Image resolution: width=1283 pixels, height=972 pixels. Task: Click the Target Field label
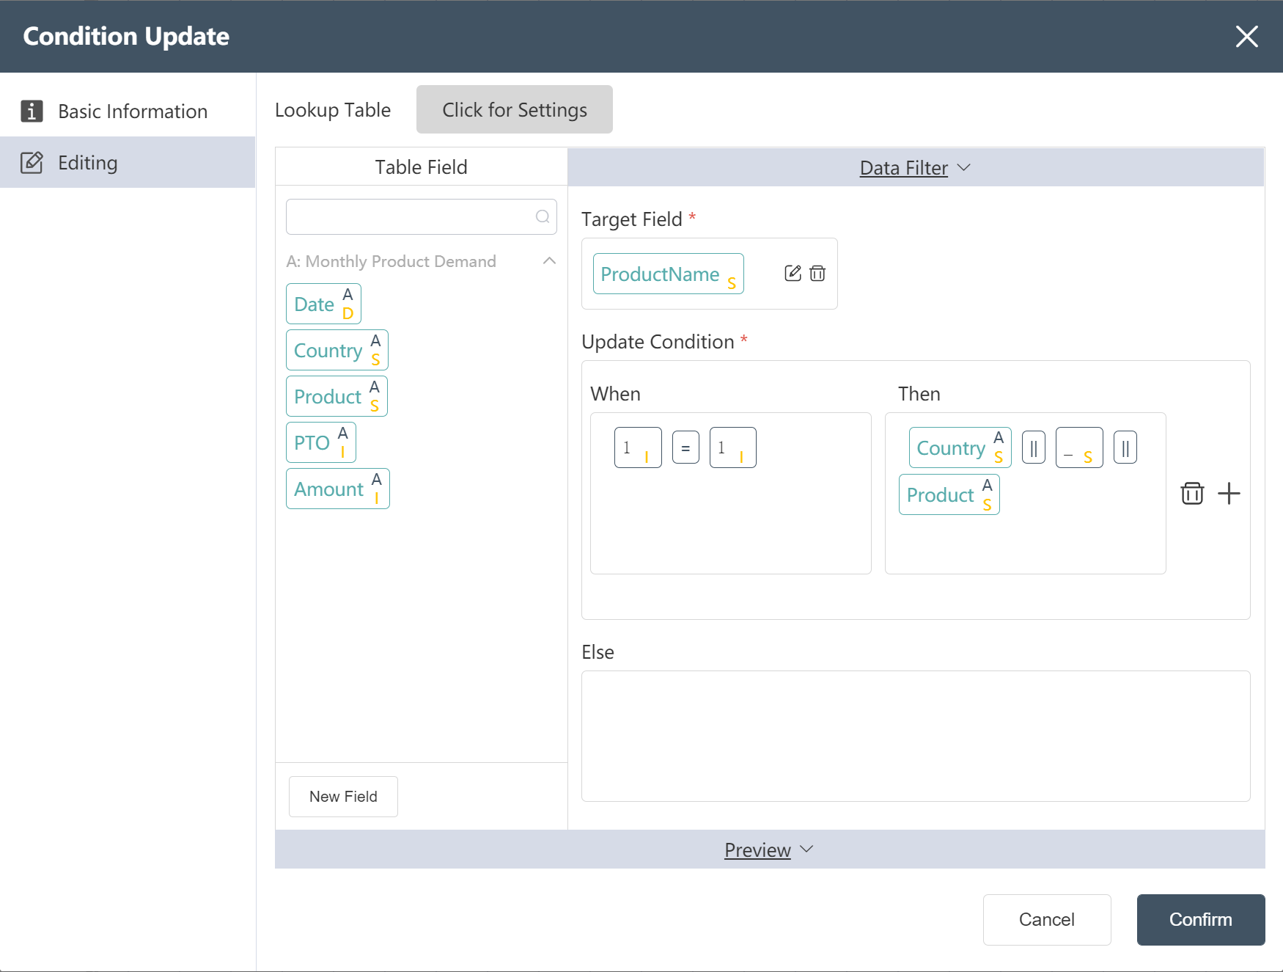click(x=631, y=219)
